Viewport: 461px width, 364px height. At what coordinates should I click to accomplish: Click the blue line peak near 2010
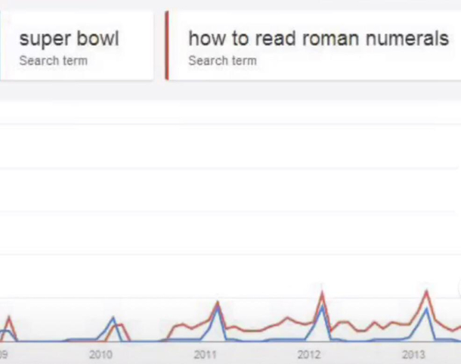(x=113, y=318)
